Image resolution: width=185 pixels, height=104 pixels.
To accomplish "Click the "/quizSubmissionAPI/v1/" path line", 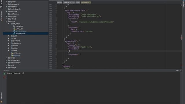I will tap(76, 10).
